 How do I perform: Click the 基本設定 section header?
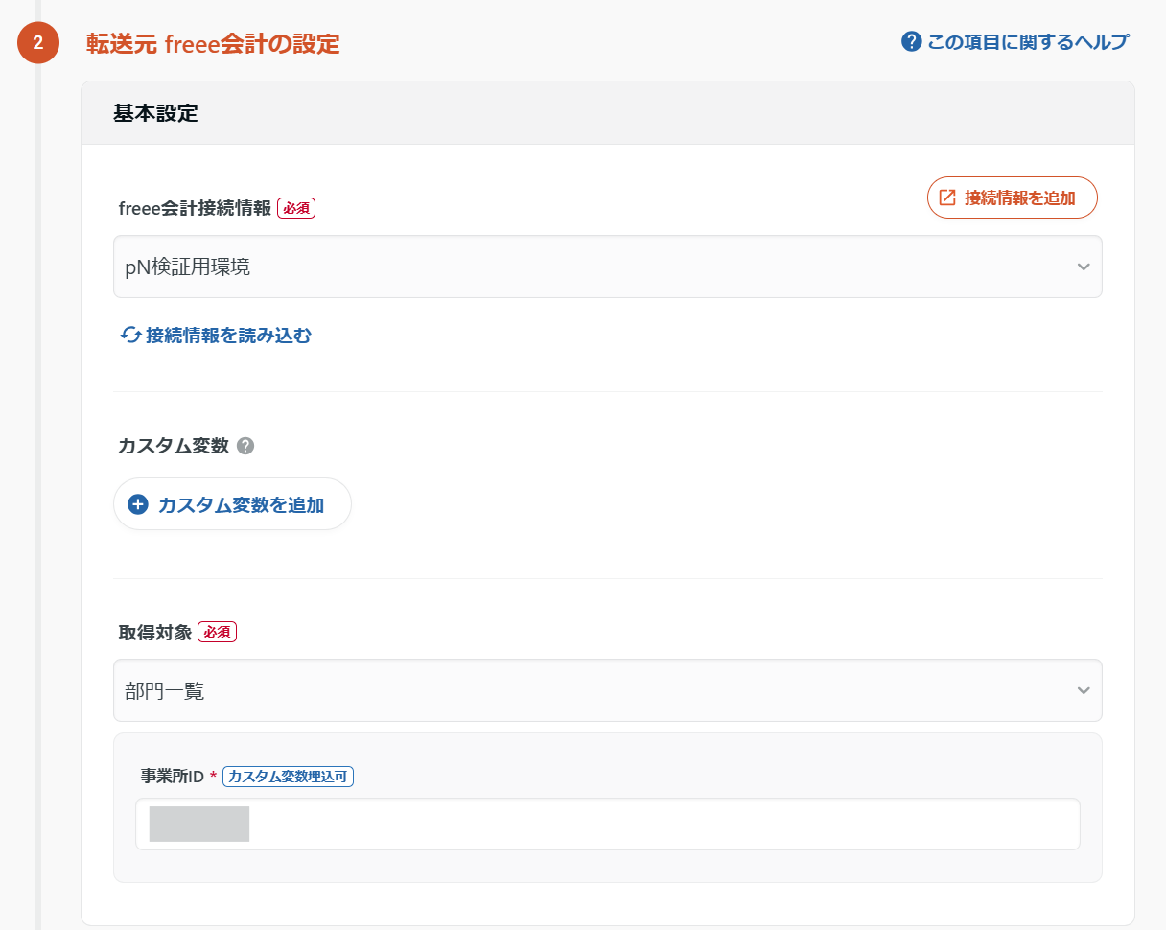point(608,113)
